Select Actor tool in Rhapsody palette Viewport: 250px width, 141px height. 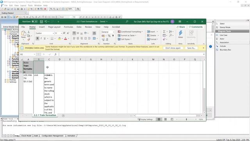point(222,39)
